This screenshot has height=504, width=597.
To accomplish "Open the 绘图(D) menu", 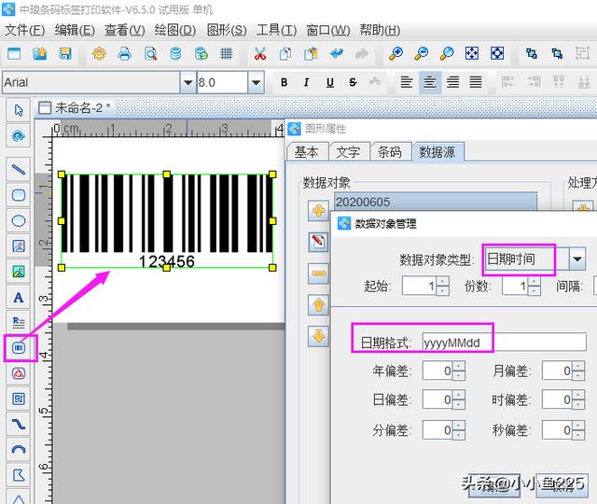I will click(x=175, y=30).
